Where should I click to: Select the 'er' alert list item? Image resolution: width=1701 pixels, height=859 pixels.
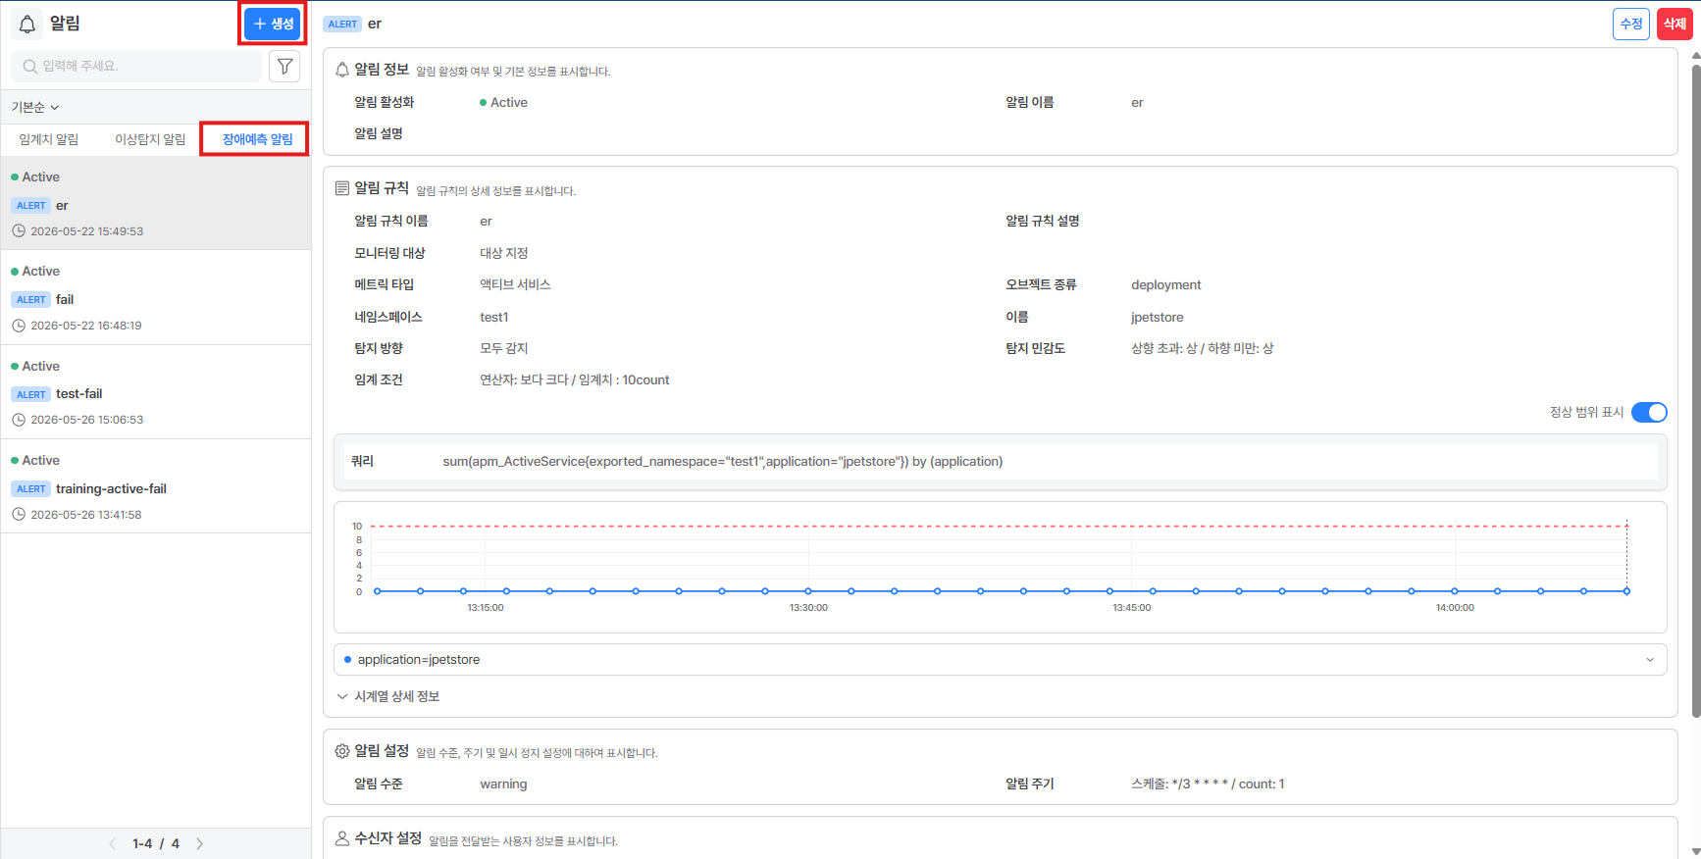pos(156,203)
